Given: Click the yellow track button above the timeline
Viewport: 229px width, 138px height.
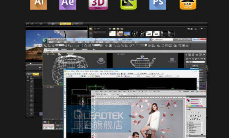Looking at the screenshot, I should point(35,74).
